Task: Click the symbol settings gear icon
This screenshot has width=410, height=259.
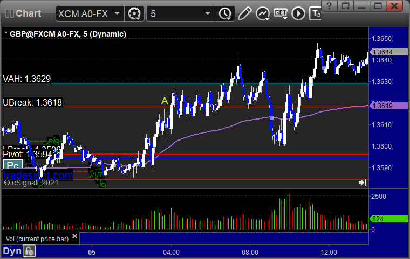Action: point(134,13)
